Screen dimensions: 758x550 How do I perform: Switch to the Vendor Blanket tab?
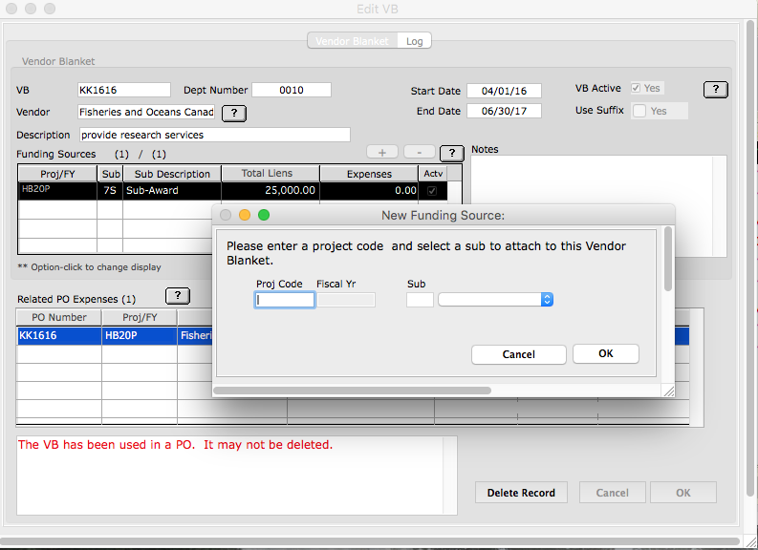click(352, 41)
